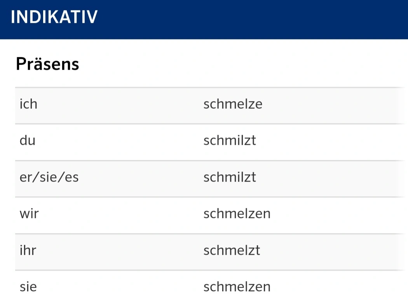Click the blank area right of Präsens

click(x=234, y=64)
